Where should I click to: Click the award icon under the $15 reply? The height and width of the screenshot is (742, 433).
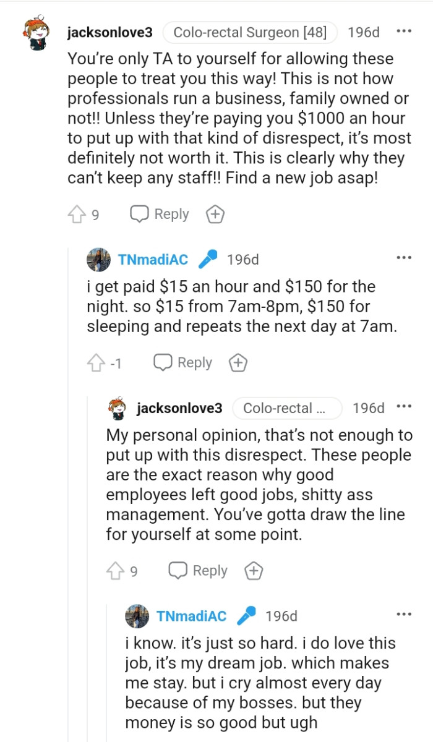point(238,362)
